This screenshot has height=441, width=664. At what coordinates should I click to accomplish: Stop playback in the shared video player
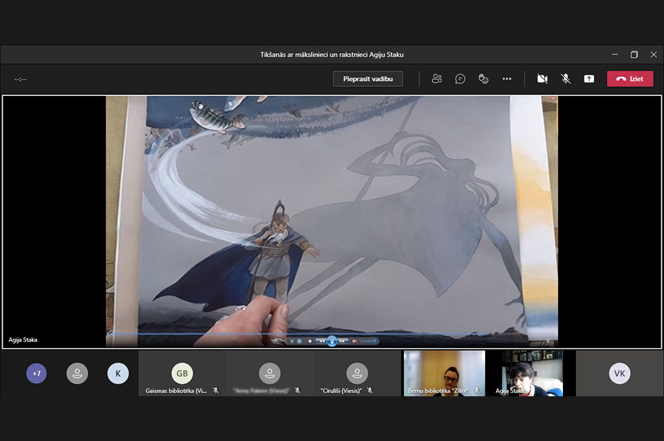coord(310,341)
